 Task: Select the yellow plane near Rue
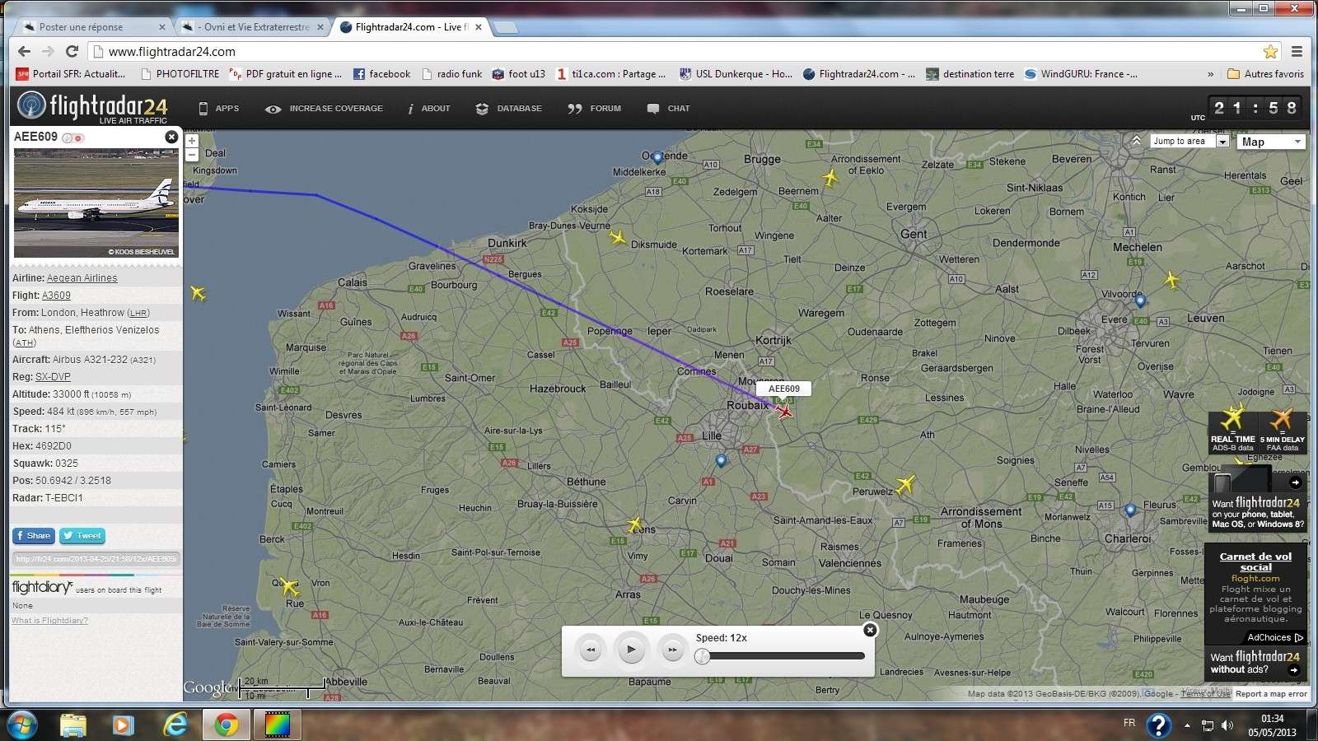(x=289, y=586)
